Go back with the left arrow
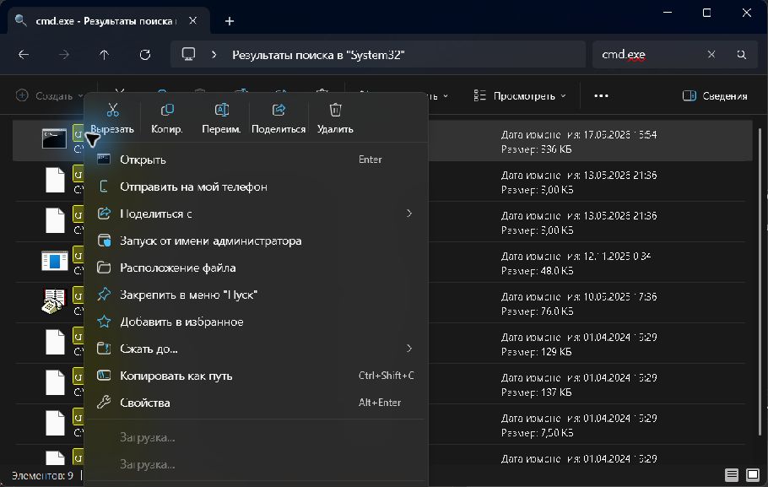768x487 pixels. tap(24, 54)
